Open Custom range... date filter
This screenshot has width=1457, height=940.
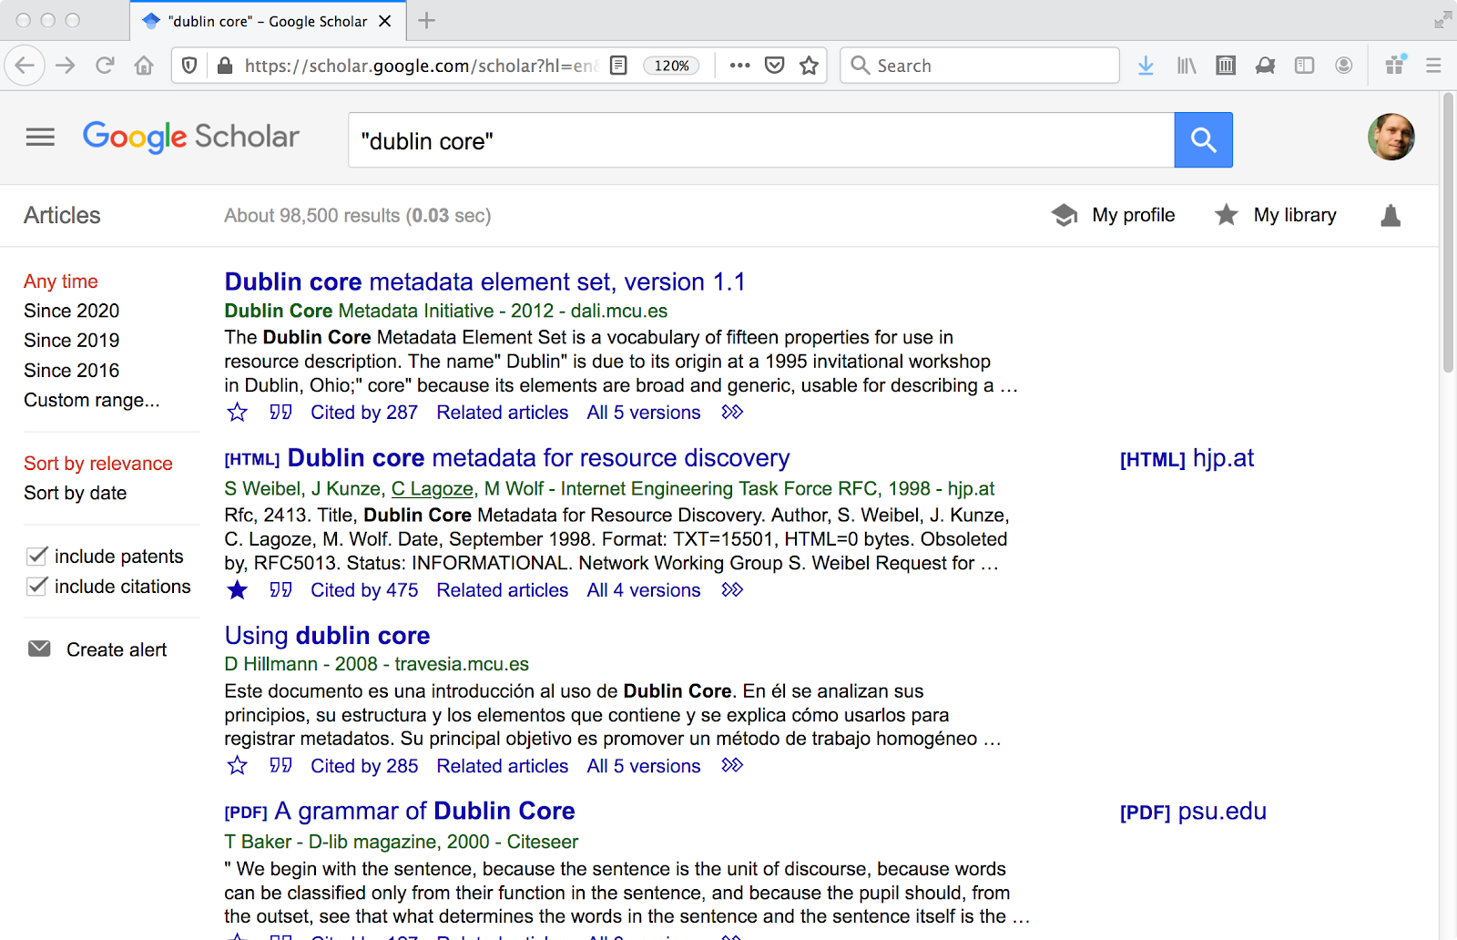pyautogui.click(x=92, y=400)
